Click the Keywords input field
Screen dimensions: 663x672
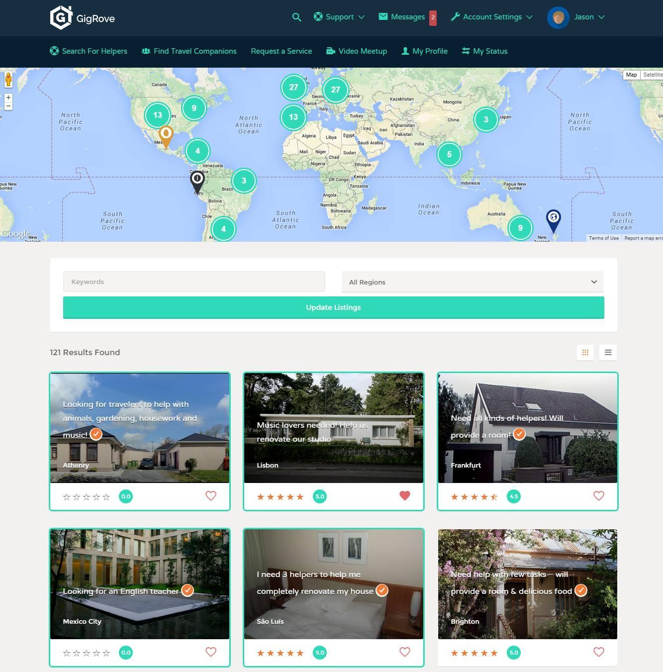194,282
